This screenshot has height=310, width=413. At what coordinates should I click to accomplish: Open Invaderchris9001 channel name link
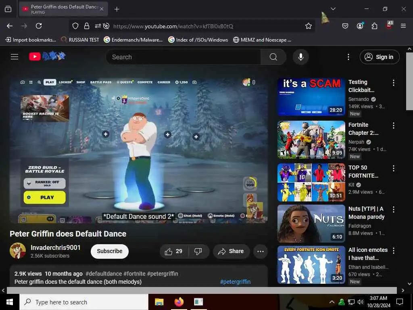tap(56, 247)
